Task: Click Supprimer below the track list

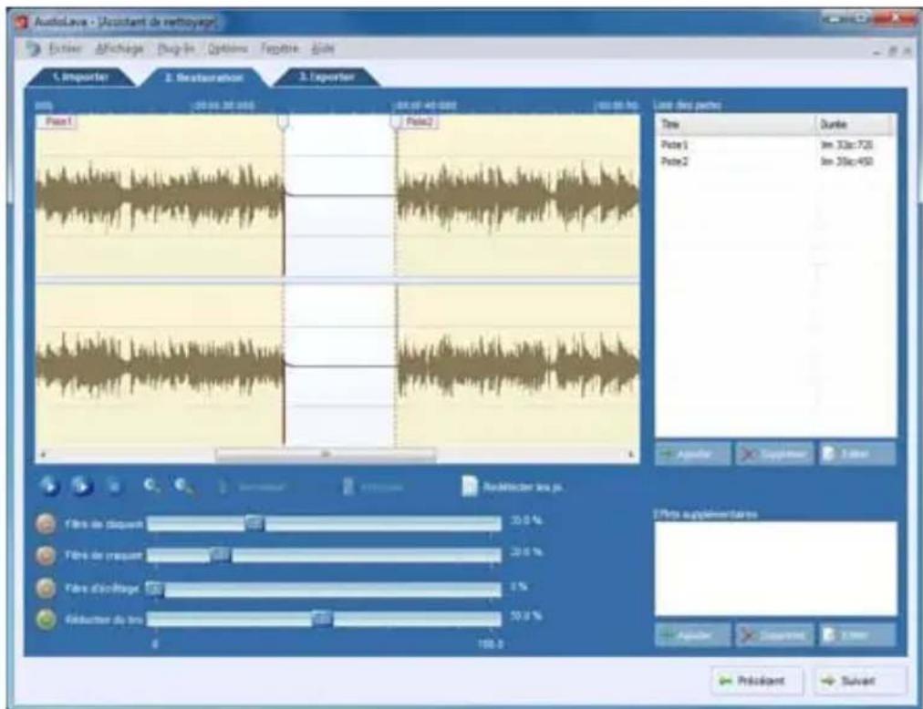Action: tap(774, 454)
